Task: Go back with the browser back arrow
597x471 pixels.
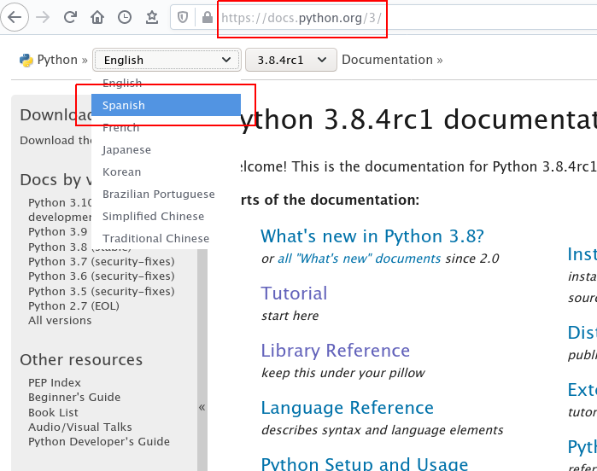Action: [15, 17]
